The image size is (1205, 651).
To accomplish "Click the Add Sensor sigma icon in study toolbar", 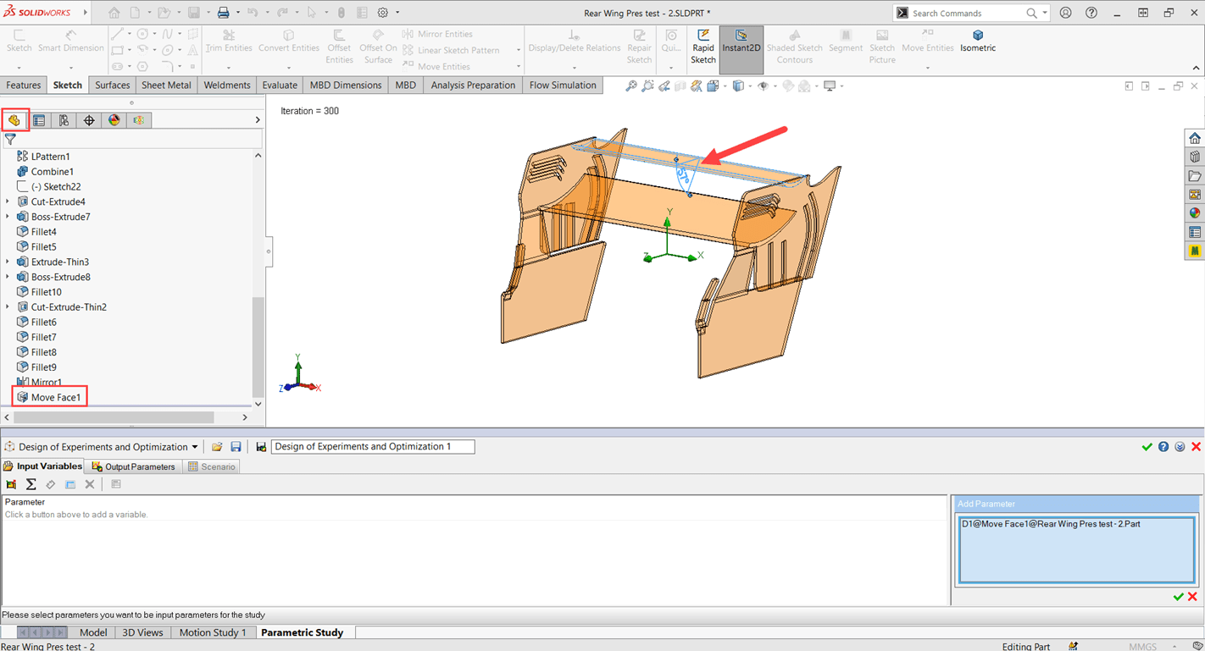I will pos(31,483).
